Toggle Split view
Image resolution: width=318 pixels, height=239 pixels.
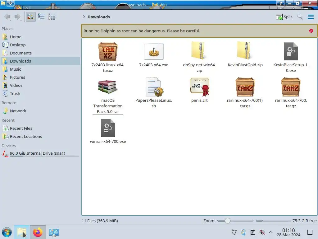click(x=284, y=17)
